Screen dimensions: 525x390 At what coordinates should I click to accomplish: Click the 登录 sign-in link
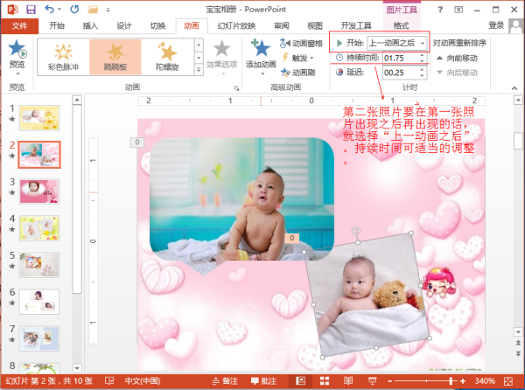pyautogui.click(x=496, y=25)
